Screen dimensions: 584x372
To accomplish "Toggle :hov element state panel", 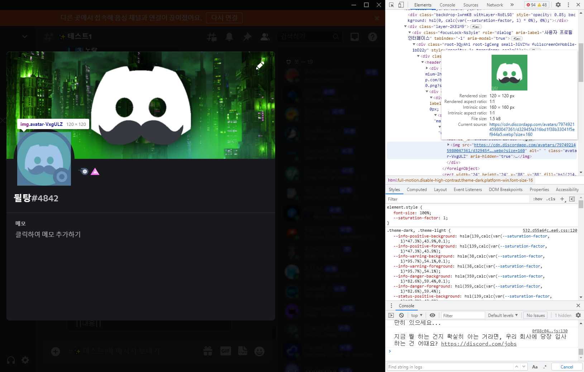I will 538,199.
